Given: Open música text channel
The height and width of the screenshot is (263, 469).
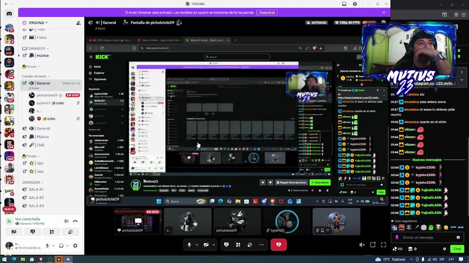Looking at the screenshot, I should [51, 56].
